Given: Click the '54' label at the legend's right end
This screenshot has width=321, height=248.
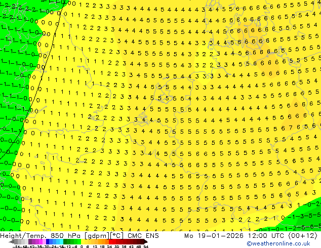Looking at the screenshot, I should click(146, 247).
